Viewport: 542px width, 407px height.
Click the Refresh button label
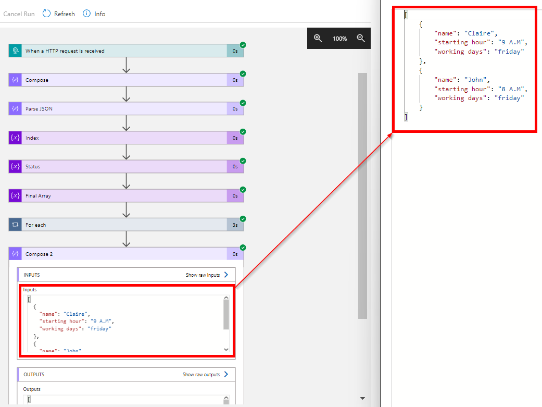pos(64,14)
